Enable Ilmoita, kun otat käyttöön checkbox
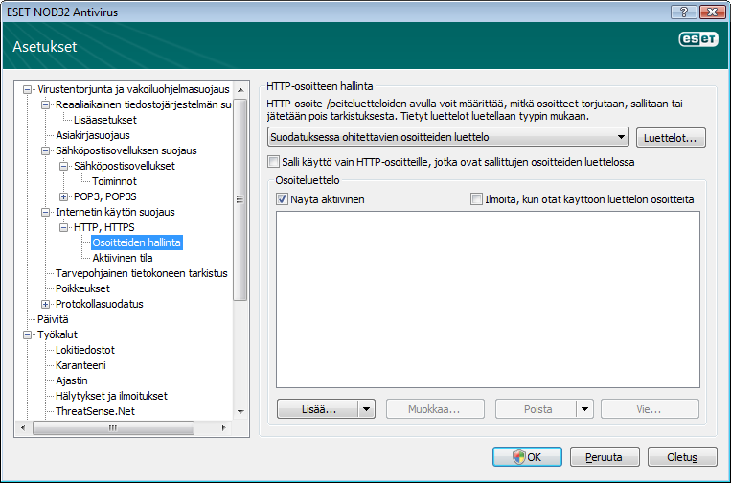Screen dimensions: 731x483 476,199
